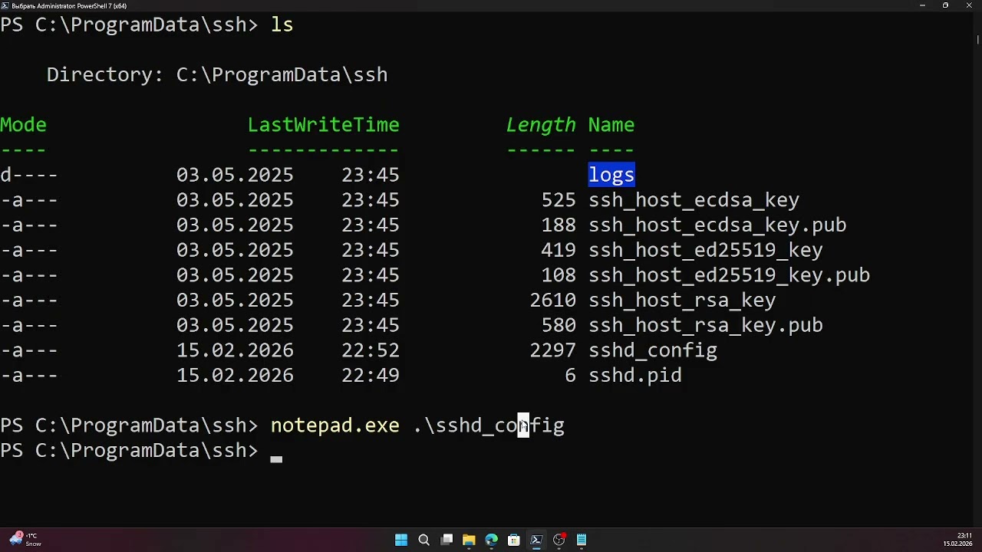
Task: Click the ls command on first line
Action: (282, 25)
